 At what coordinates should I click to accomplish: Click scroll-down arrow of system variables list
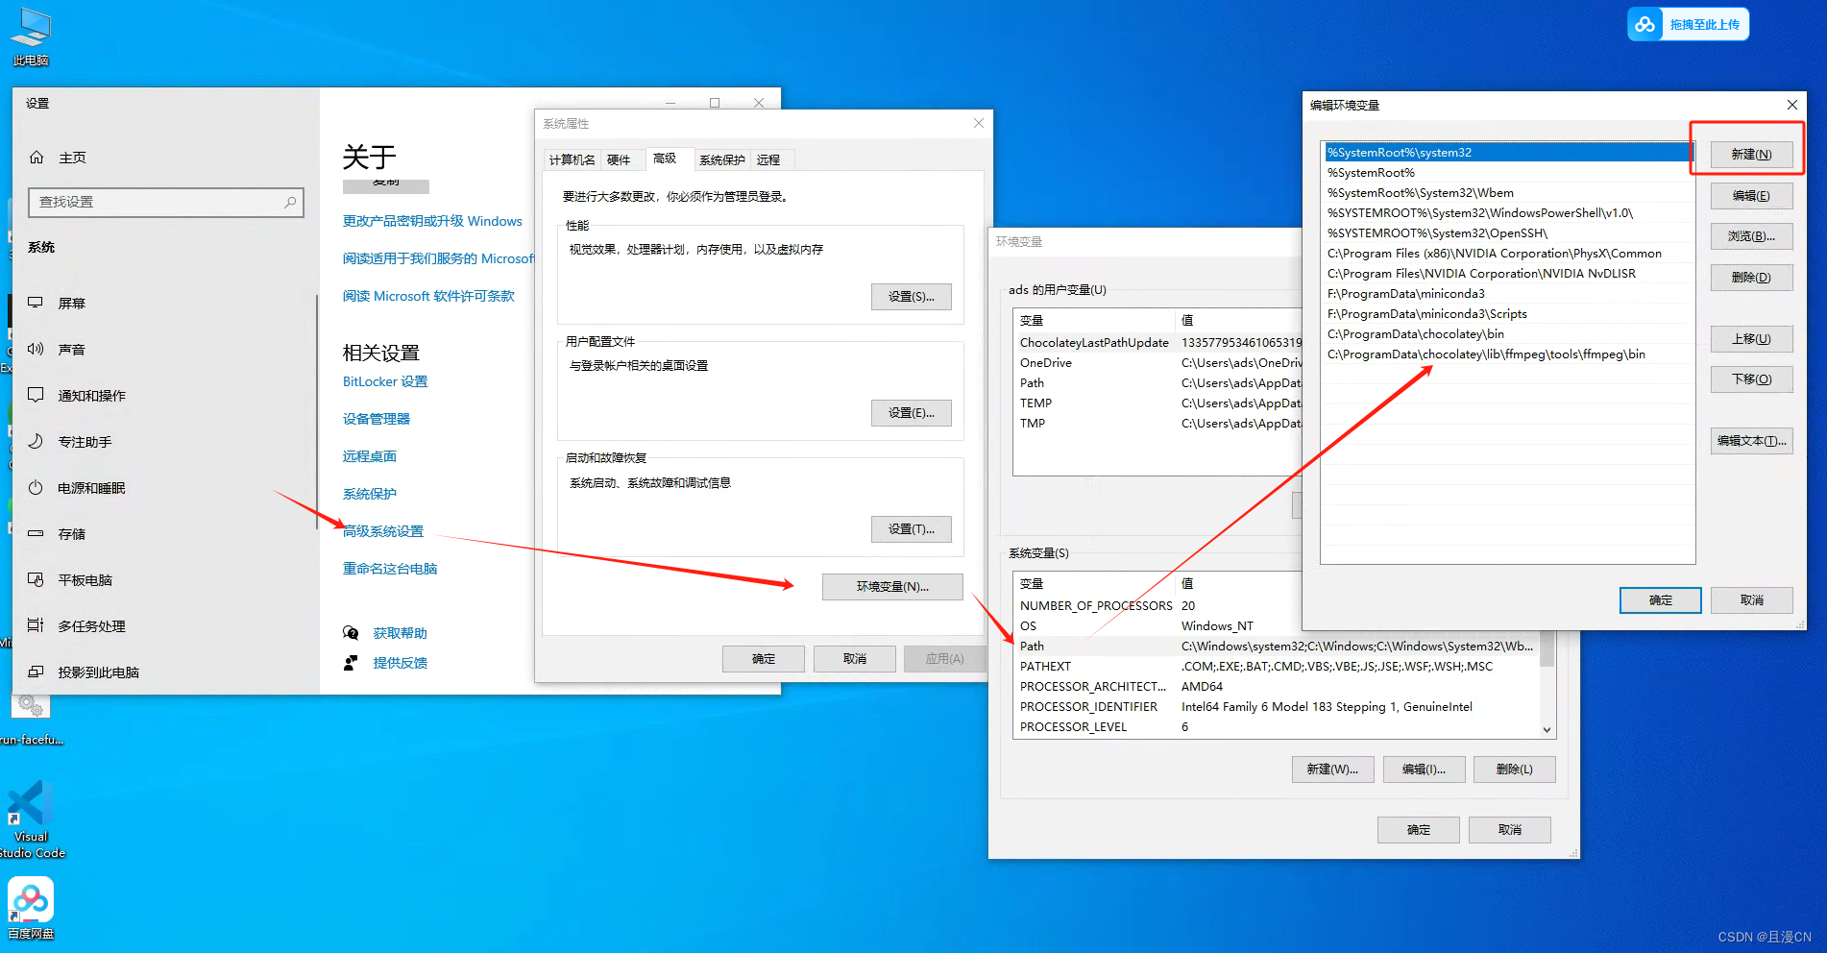point(1547,729)
